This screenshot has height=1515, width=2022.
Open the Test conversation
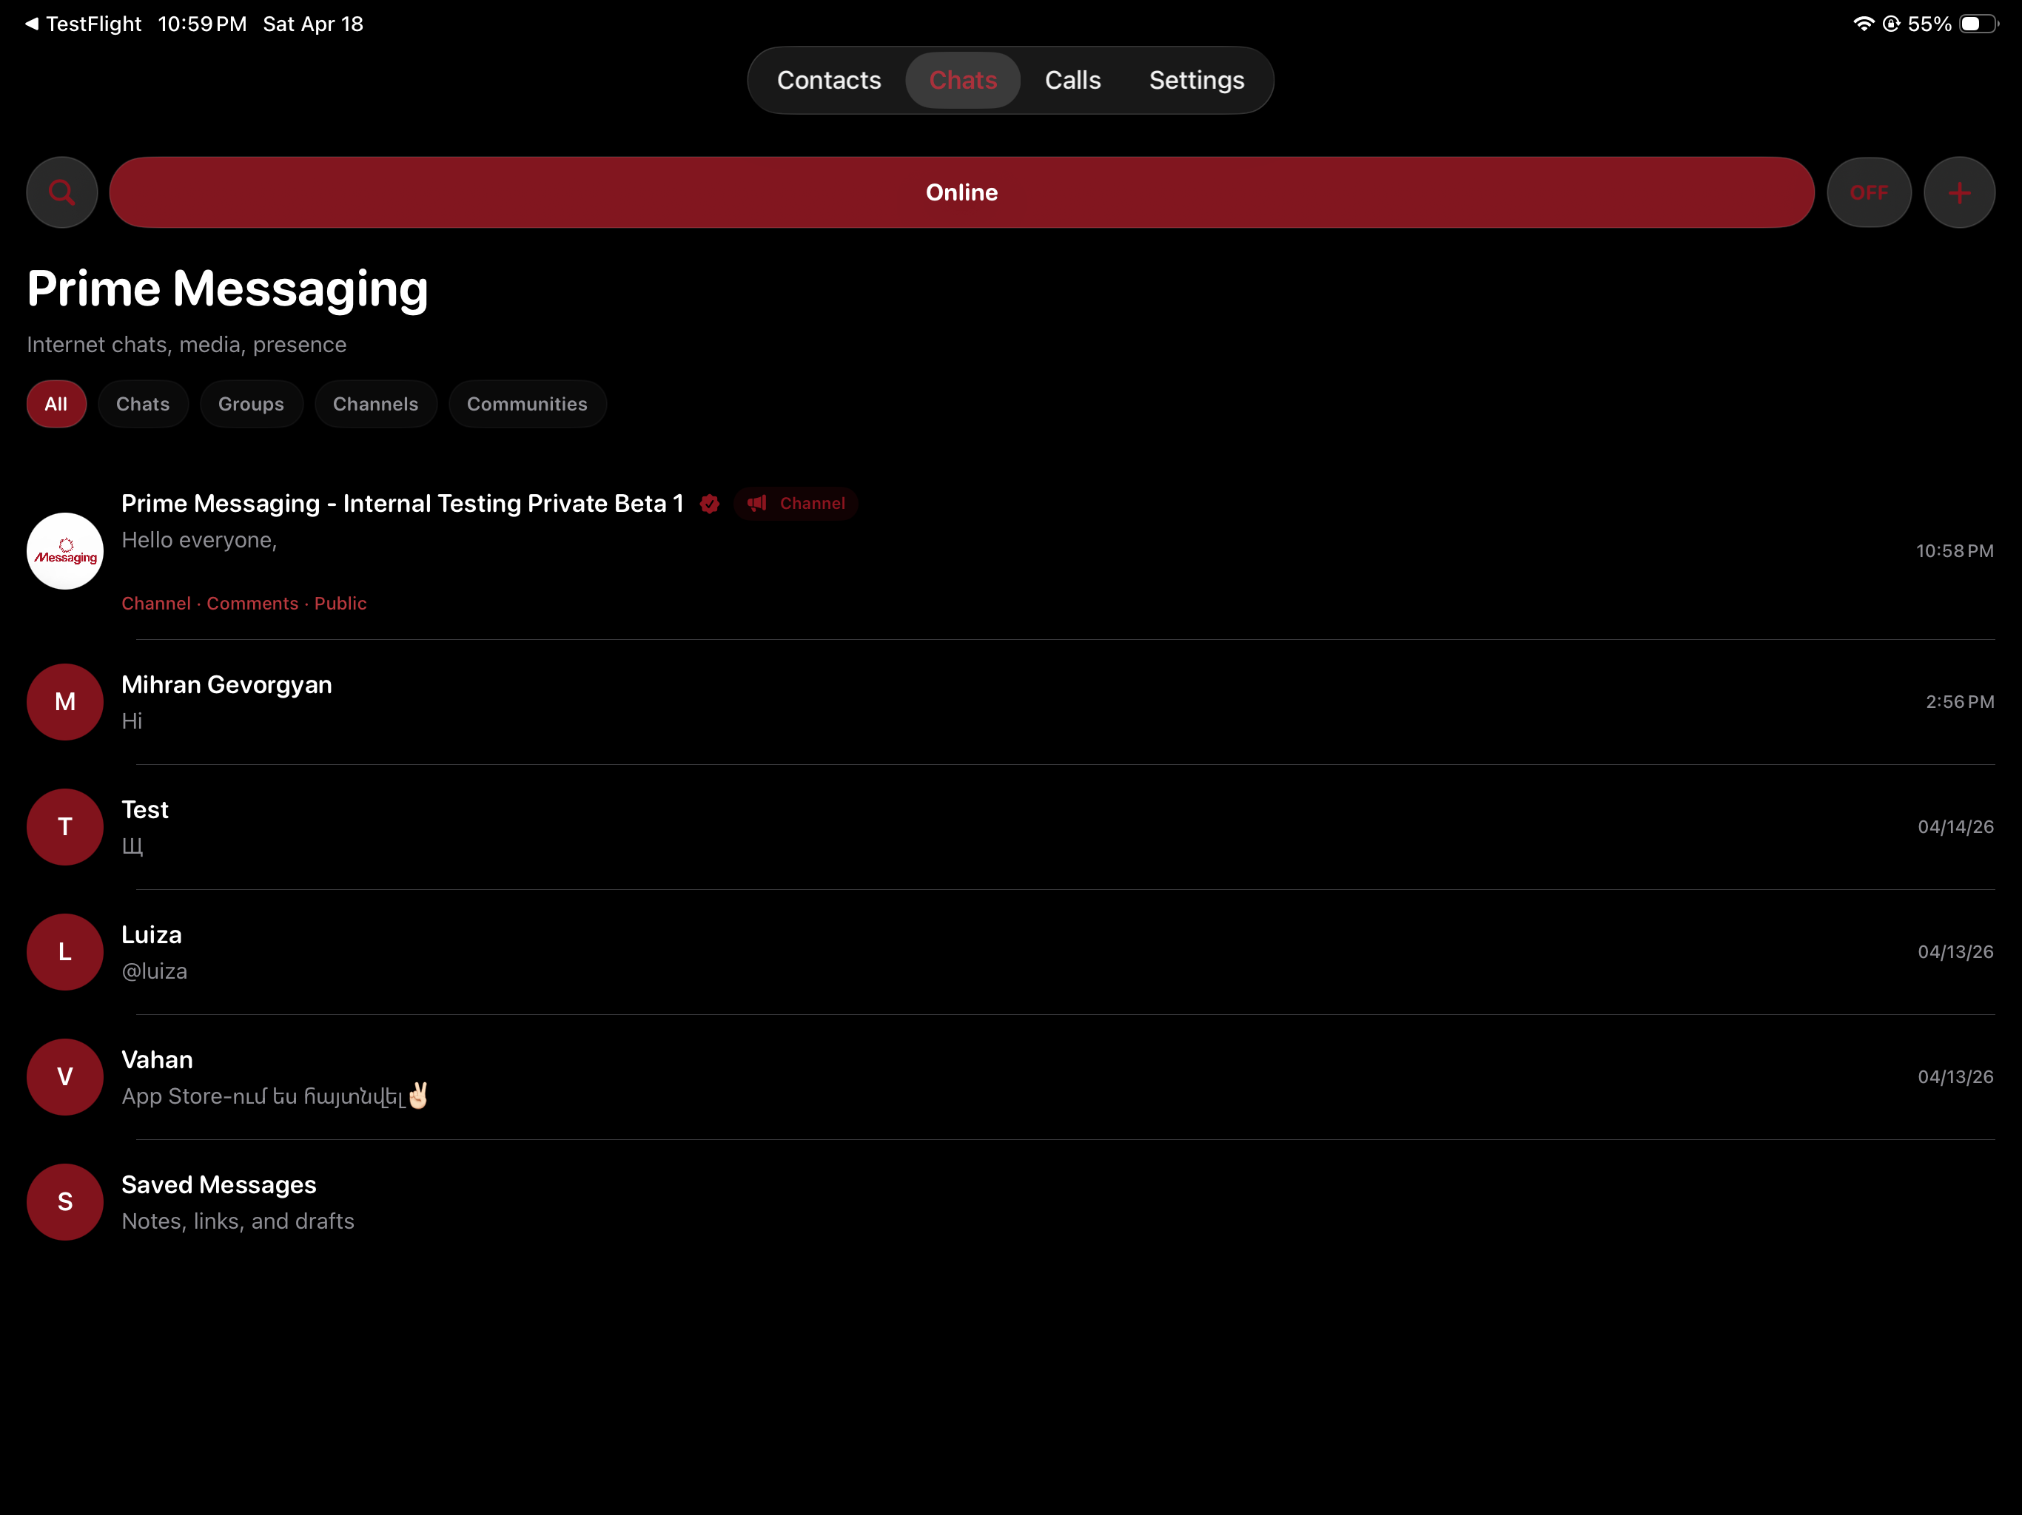pos(1010,827)
